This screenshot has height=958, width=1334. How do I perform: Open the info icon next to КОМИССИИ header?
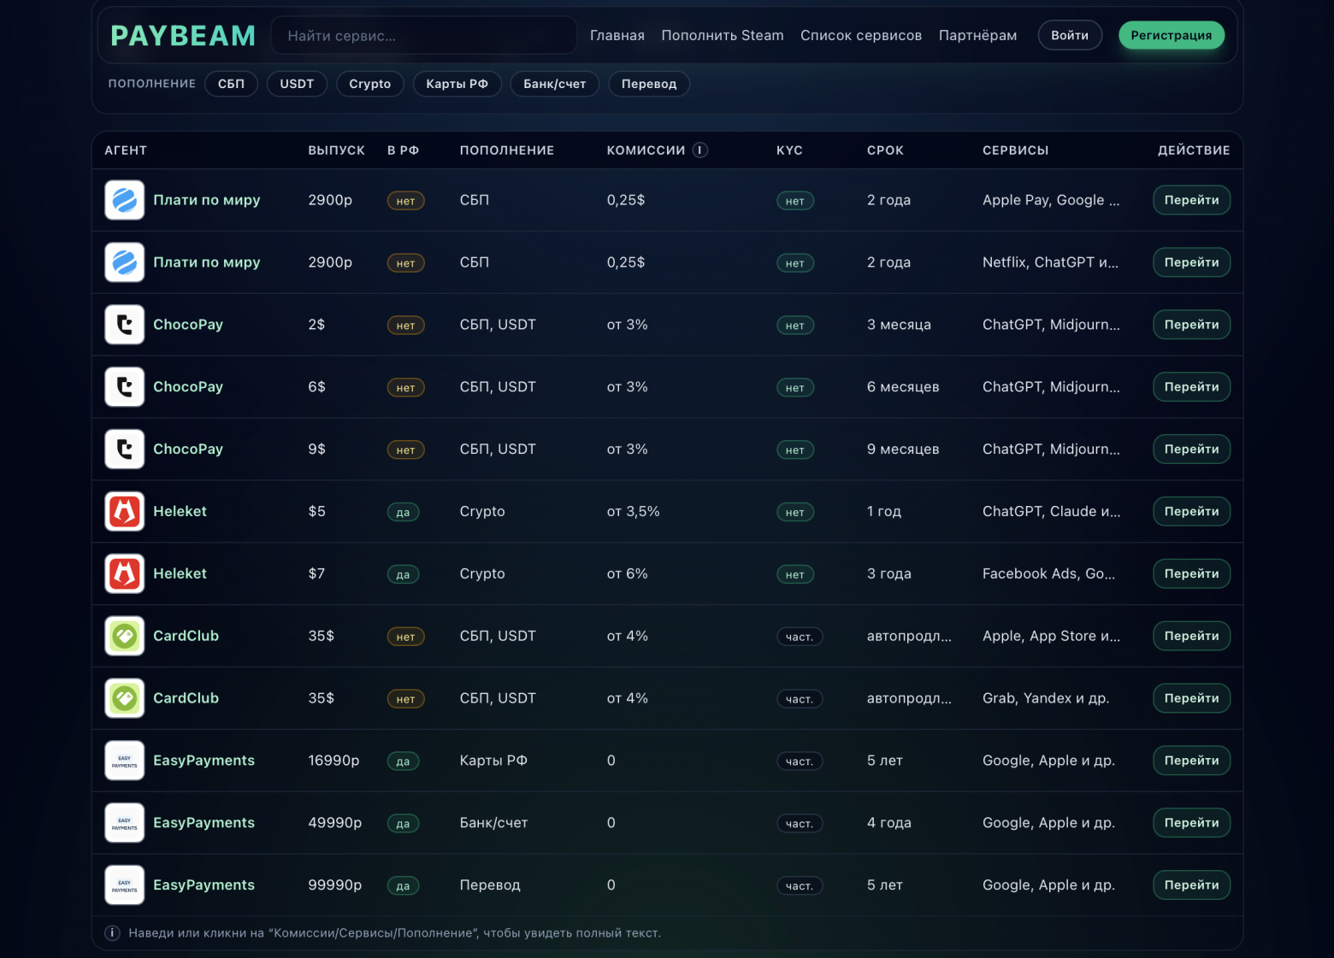coord(699,150)
